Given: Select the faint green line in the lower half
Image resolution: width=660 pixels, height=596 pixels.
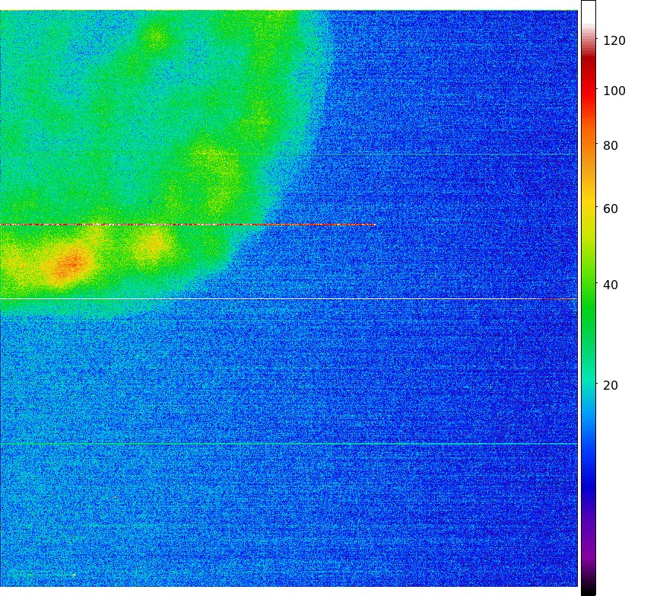Looking at the screenshot, I should click(x=289, y=443).
